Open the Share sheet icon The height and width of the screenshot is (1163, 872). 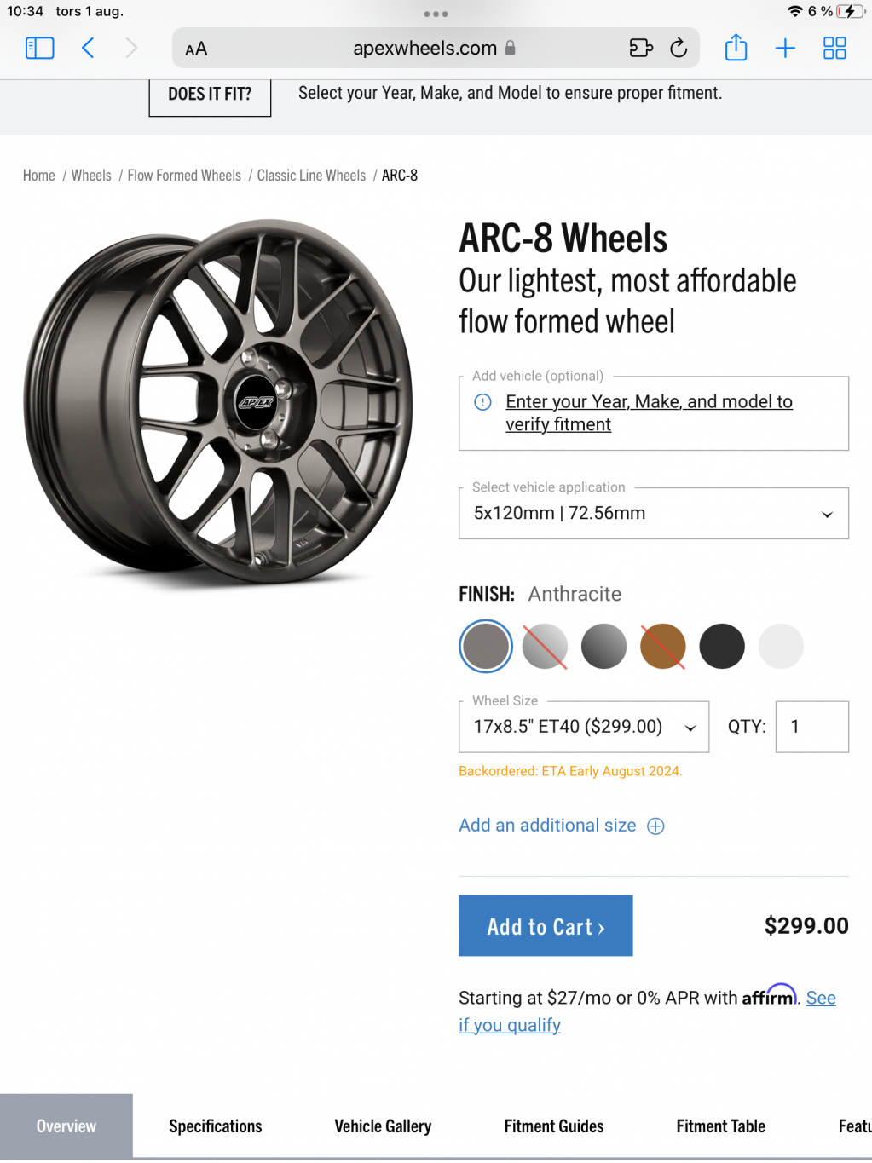pos(736,48)
